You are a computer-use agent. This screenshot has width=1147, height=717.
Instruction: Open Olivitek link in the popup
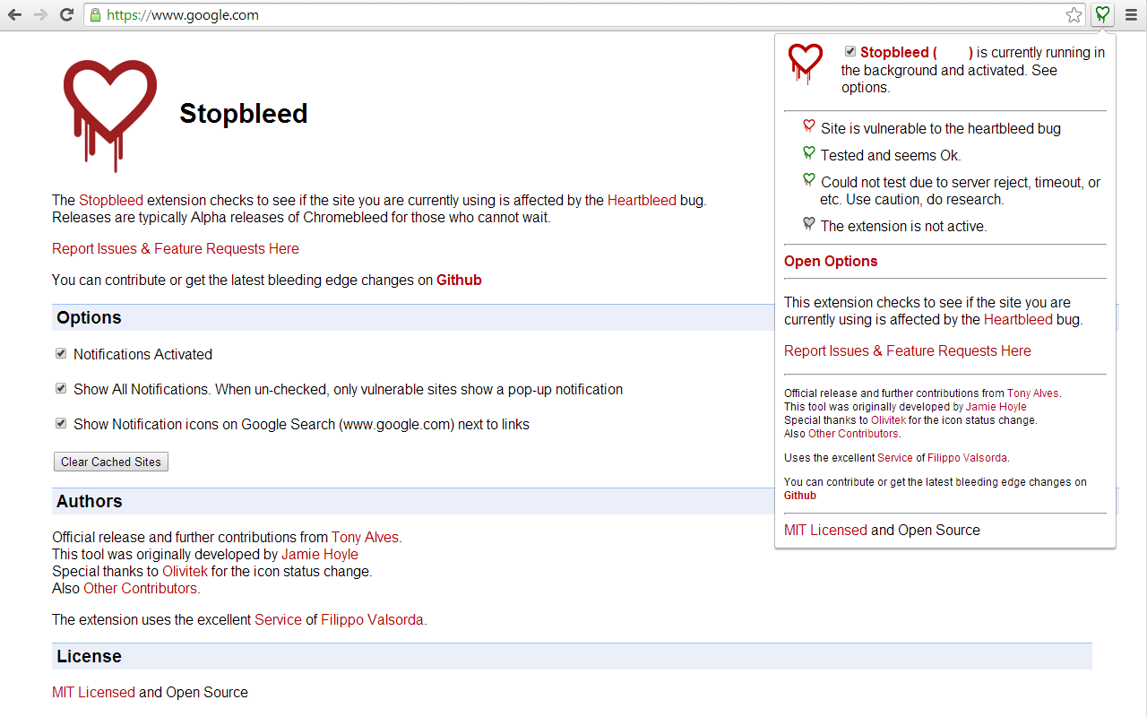[x=888, y=420]
